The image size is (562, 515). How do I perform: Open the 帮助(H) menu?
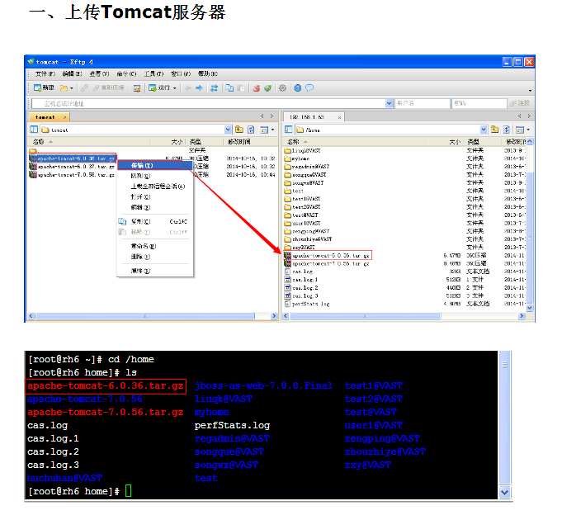208,73
